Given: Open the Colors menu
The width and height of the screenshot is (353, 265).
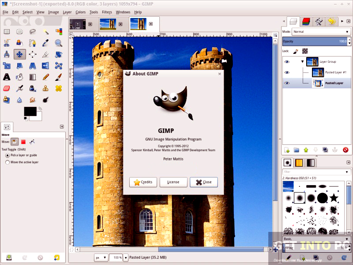Looking at the screenshot, I should pyautogui.click(x=80, y=12).
